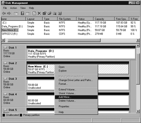Select the Data_Programs (D:) partition on Disk 1

pyautogui.click(x=81, y=54)
